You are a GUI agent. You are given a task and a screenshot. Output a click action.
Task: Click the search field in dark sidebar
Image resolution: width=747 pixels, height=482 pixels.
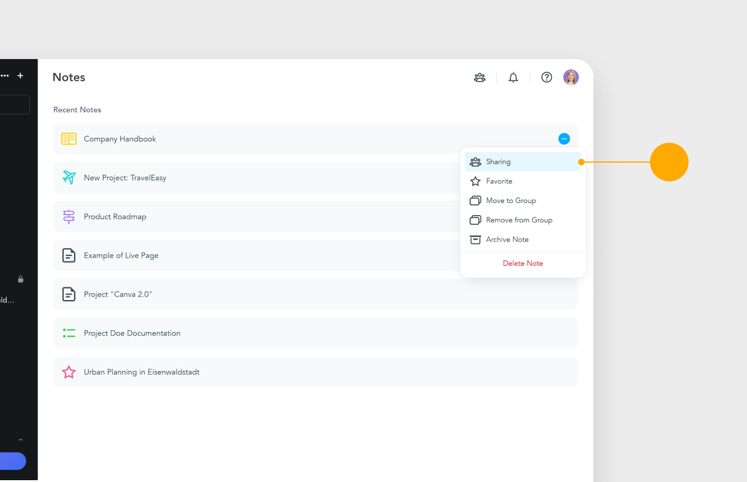pos(14,105)
